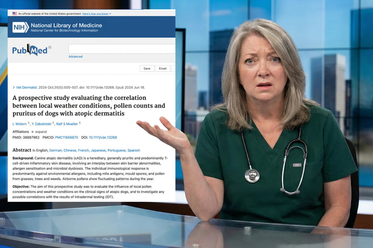Click into the PubMed search field
Viewport: 373px width, 248px height.
(x=122, y=49)
